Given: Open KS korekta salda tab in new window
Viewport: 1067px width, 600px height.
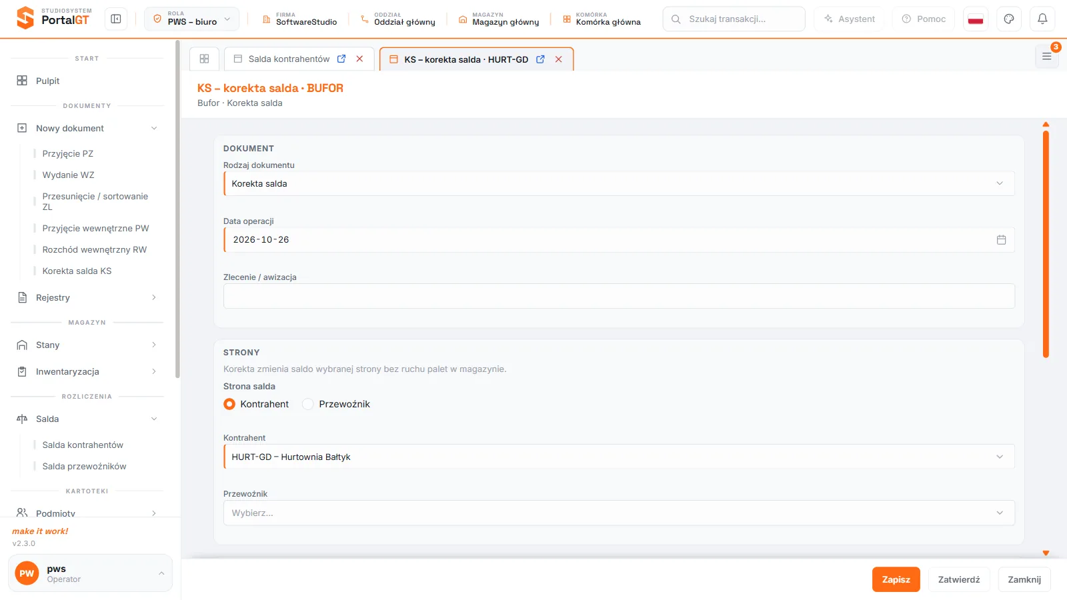Looking at the screenshot, I should coord(540,59).
